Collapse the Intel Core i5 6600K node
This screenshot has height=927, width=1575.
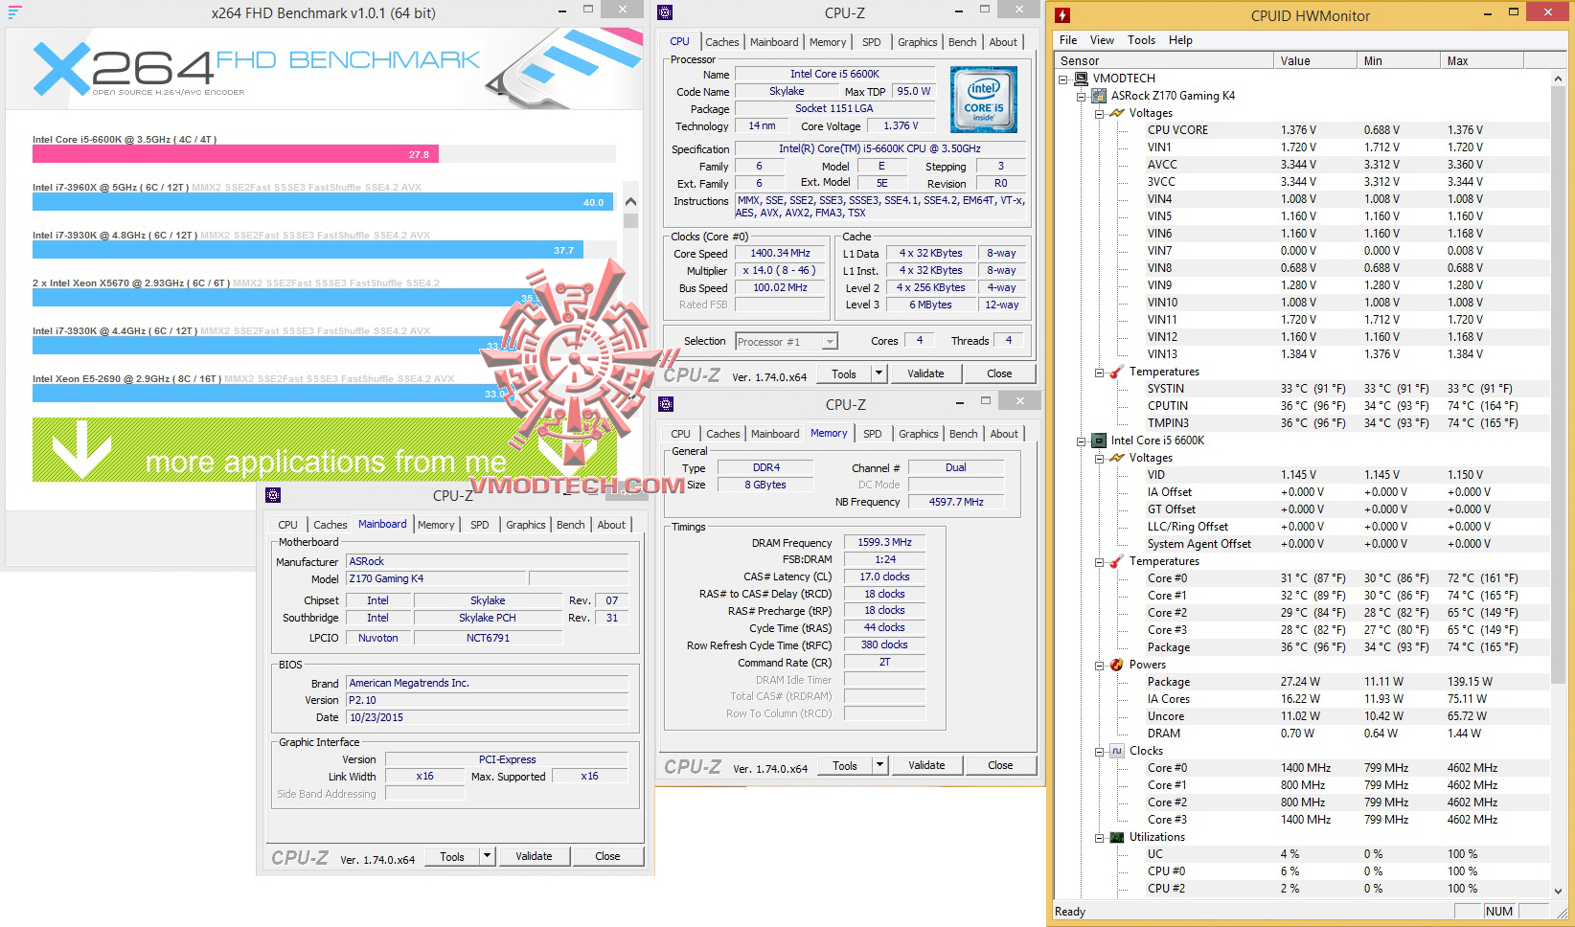(1081, 441)
